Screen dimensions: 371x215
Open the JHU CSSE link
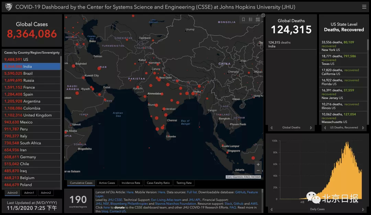(x=115, y=200)
